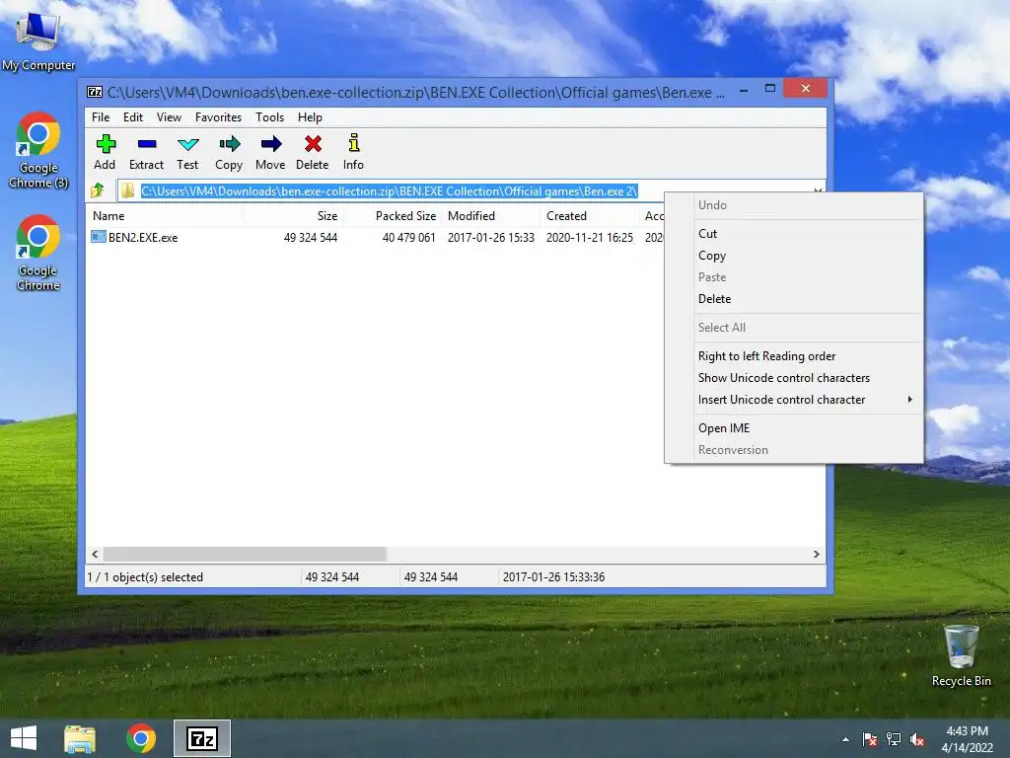Screen dimensions: 1010x758
Task: Sort by the Created column header
Action: (590, 216)
